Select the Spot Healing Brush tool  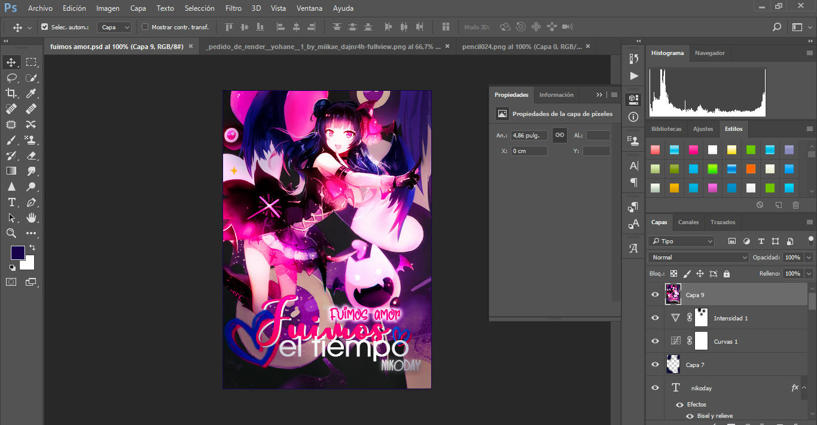[11, 109]
